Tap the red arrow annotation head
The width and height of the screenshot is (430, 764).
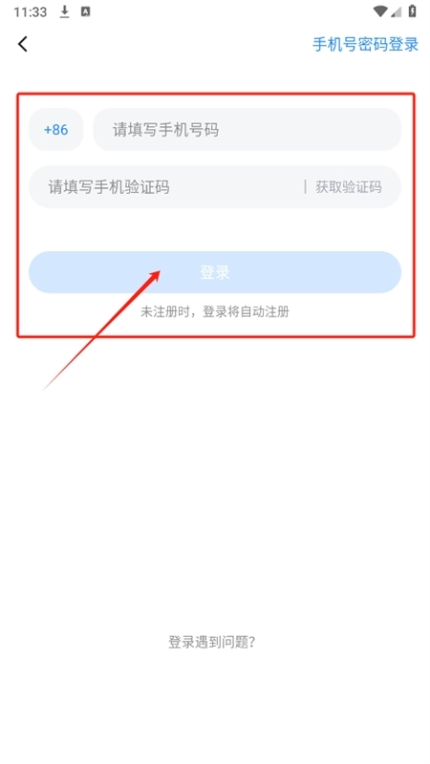point(154,276)
